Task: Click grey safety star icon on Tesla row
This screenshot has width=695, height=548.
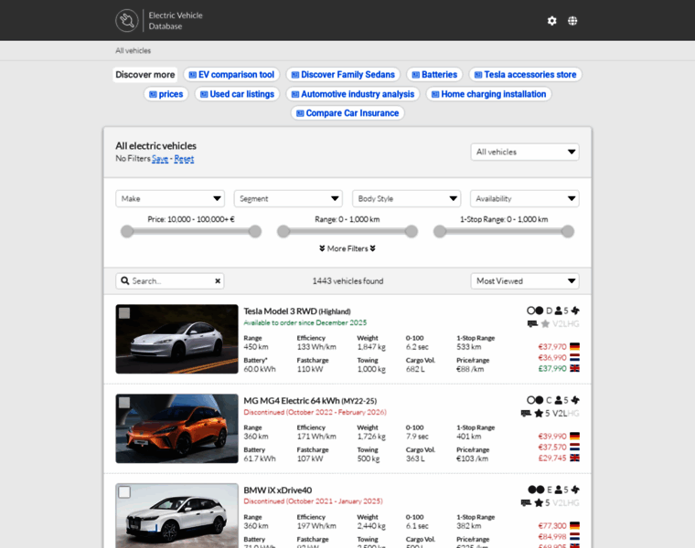Action: coord(545,324)
